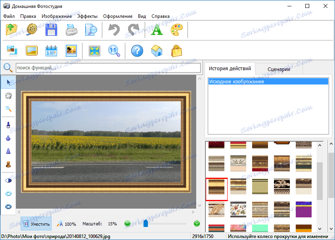Image resolution: width=335 pixels, height=240 pixels.
Task: Open Help with the question mark icon
Action: (137, 51)
